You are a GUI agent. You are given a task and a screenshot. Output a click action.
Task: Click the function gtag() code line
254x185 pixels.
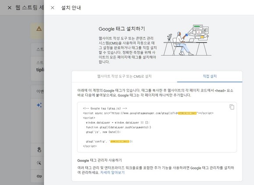click(118, 127)
